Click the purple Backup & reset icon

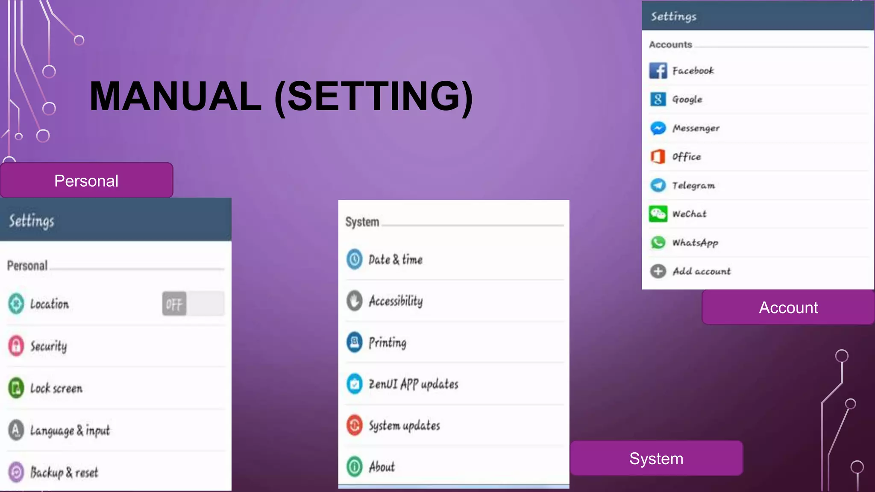tap(16, 472)
